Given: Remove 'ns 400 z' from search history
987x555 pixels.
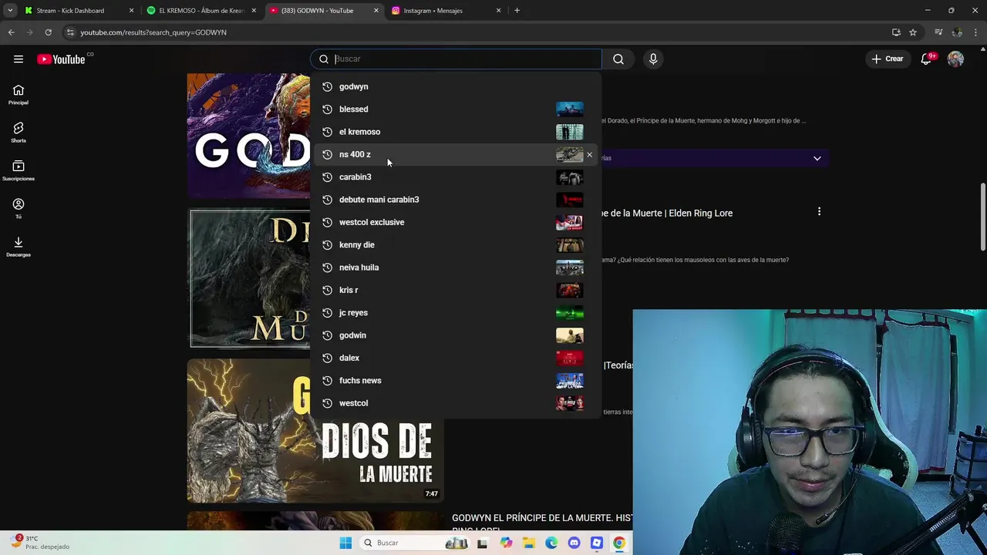Looking at the screenshot, I should (x=589, y=155).
